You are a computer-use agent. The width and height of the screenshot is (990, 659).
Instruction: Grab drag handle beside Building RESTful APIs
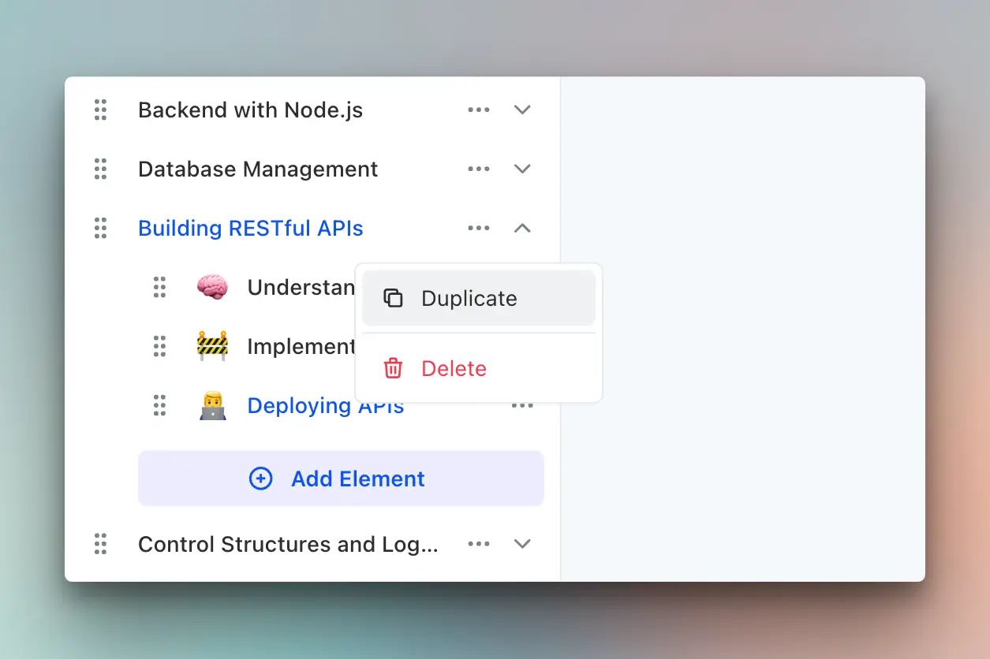(x=100, y=228)
